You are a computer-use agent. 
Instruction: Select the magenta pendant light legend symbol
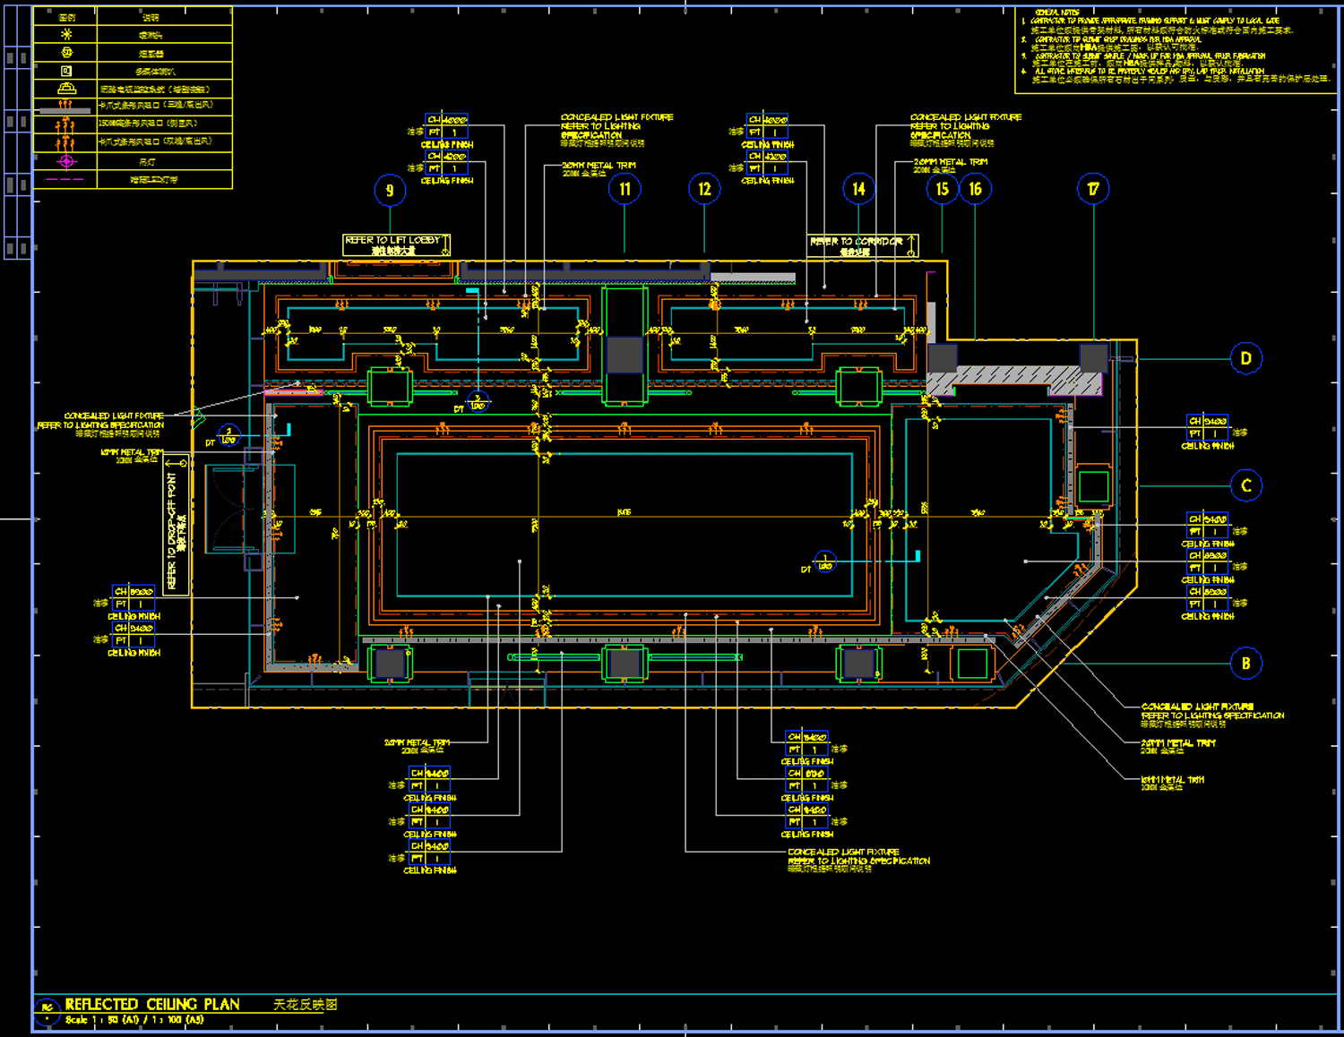[66, 162]
